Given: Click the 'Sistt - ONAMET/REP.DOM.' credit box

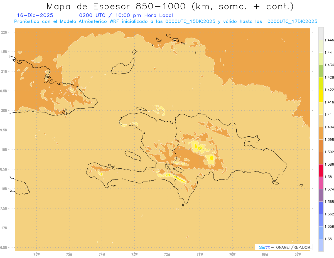Looking at the screenshot, I should (284, 247).
